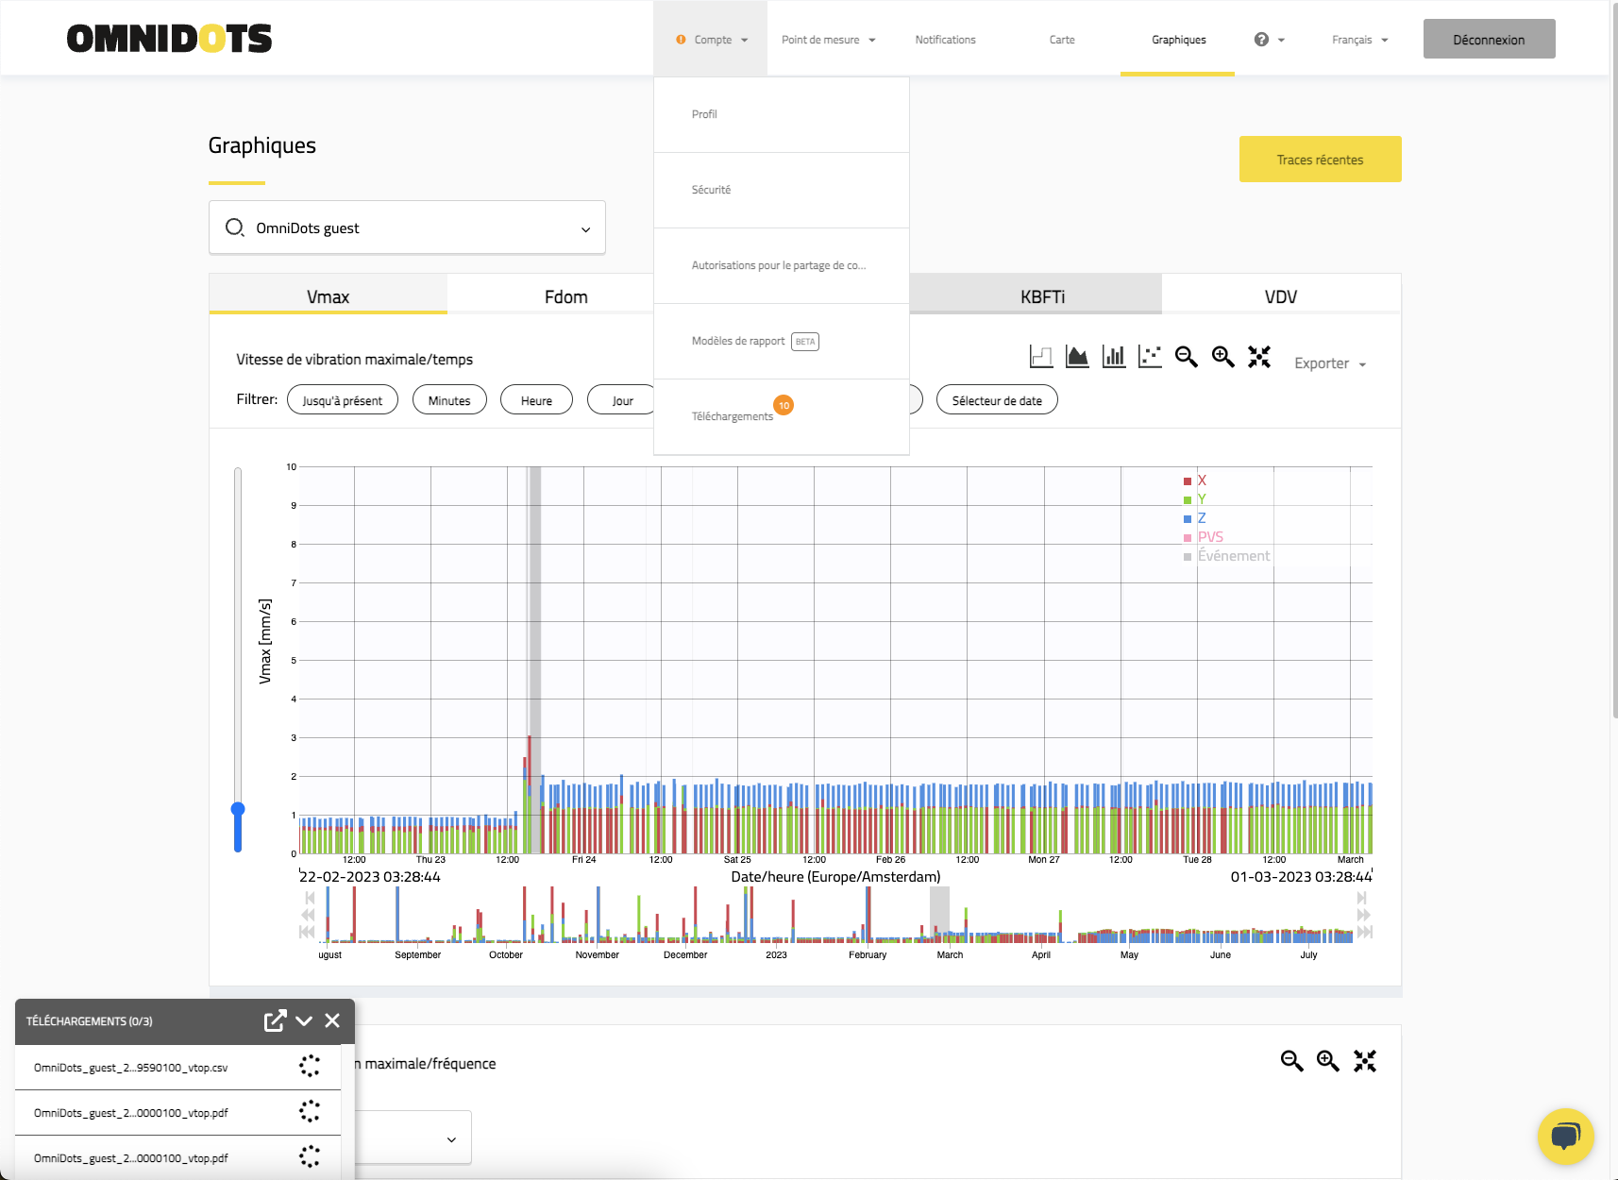The width and height of the screenshot is (1618, 1180).
Task: Switch chart to area graph view
Action: click(1077, 357)
